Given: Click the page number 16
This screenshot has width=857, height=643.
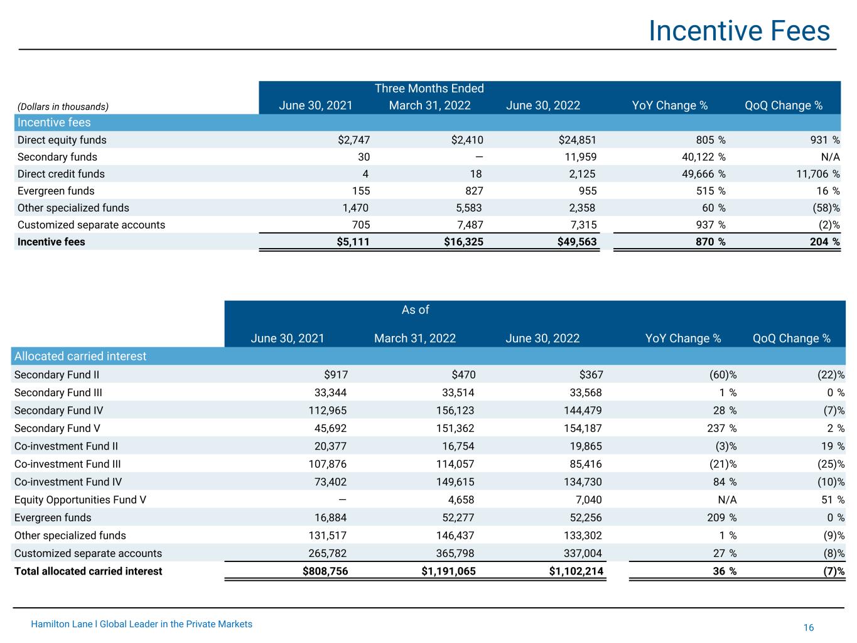Looking at the screenshot, I should click(x=808, y=628).
